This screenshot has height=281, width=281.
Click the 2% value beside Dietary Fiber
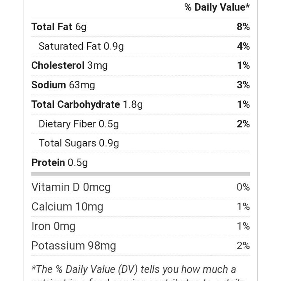pyautogui.click(x=243, y=124)
